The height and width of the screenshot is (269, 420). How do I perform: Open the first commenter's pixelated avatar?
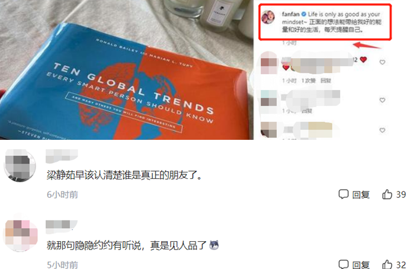coord(20,165)
